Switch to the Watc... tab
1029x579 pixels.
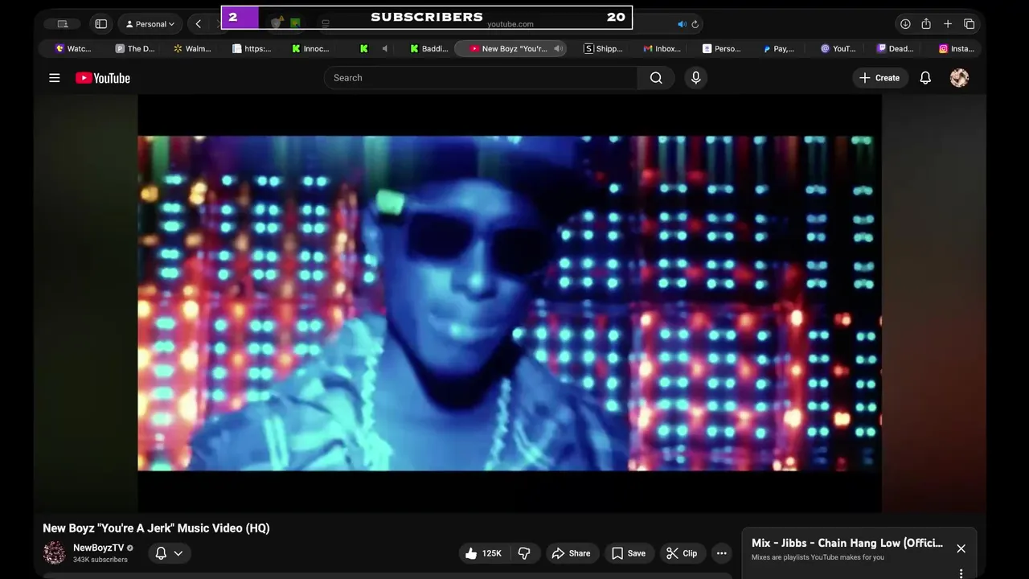73,48
